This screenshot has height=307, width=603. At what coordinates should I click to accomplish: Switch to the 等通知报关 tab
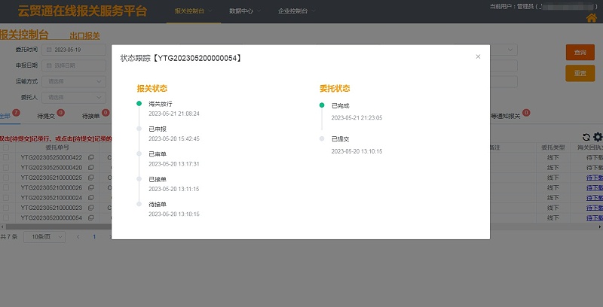tap(505, 116)
